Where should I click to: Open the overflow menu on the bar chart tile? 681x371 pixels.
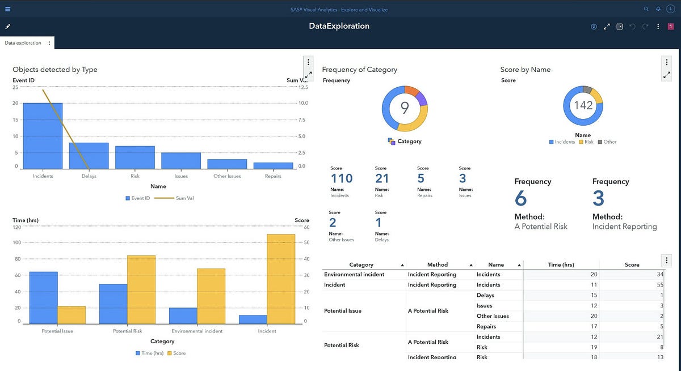[x=308, y=62]
